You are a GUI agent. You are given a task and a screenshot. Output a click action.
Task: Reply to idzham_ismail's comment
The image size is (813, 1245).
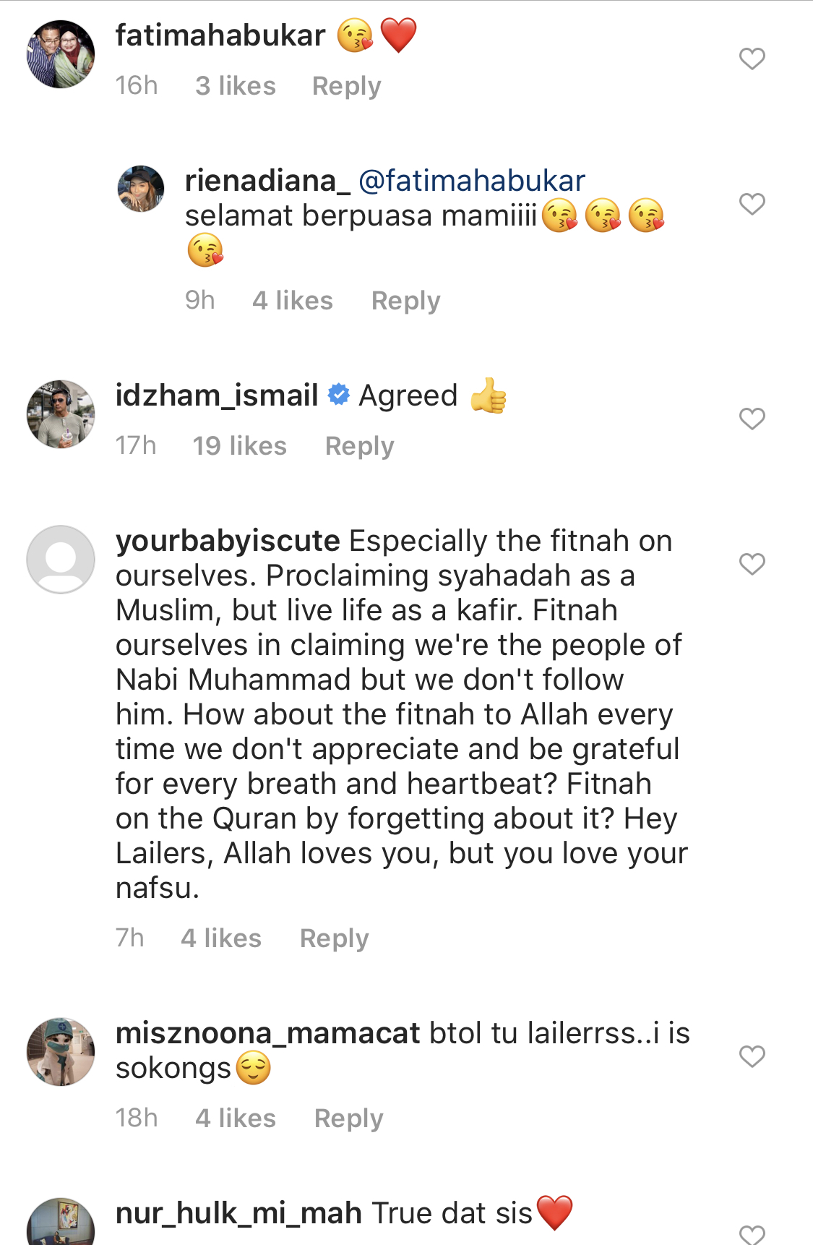coord(359,446)
